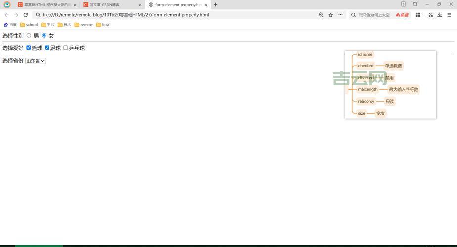
Task: Click the browser refresh button
Action: point(26,15)
